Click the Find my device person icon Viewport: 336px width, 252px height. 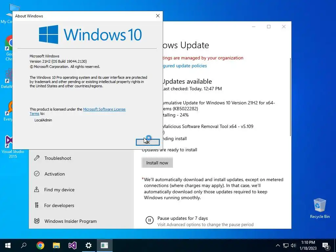(x=37, y=190)
